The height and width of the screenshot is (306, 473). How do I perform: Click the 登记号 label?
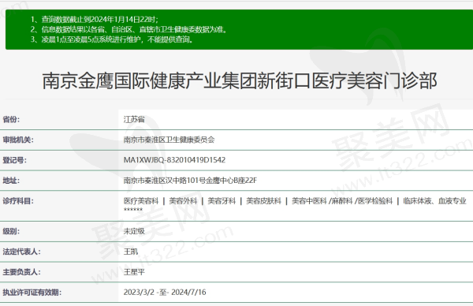[14, 160]
